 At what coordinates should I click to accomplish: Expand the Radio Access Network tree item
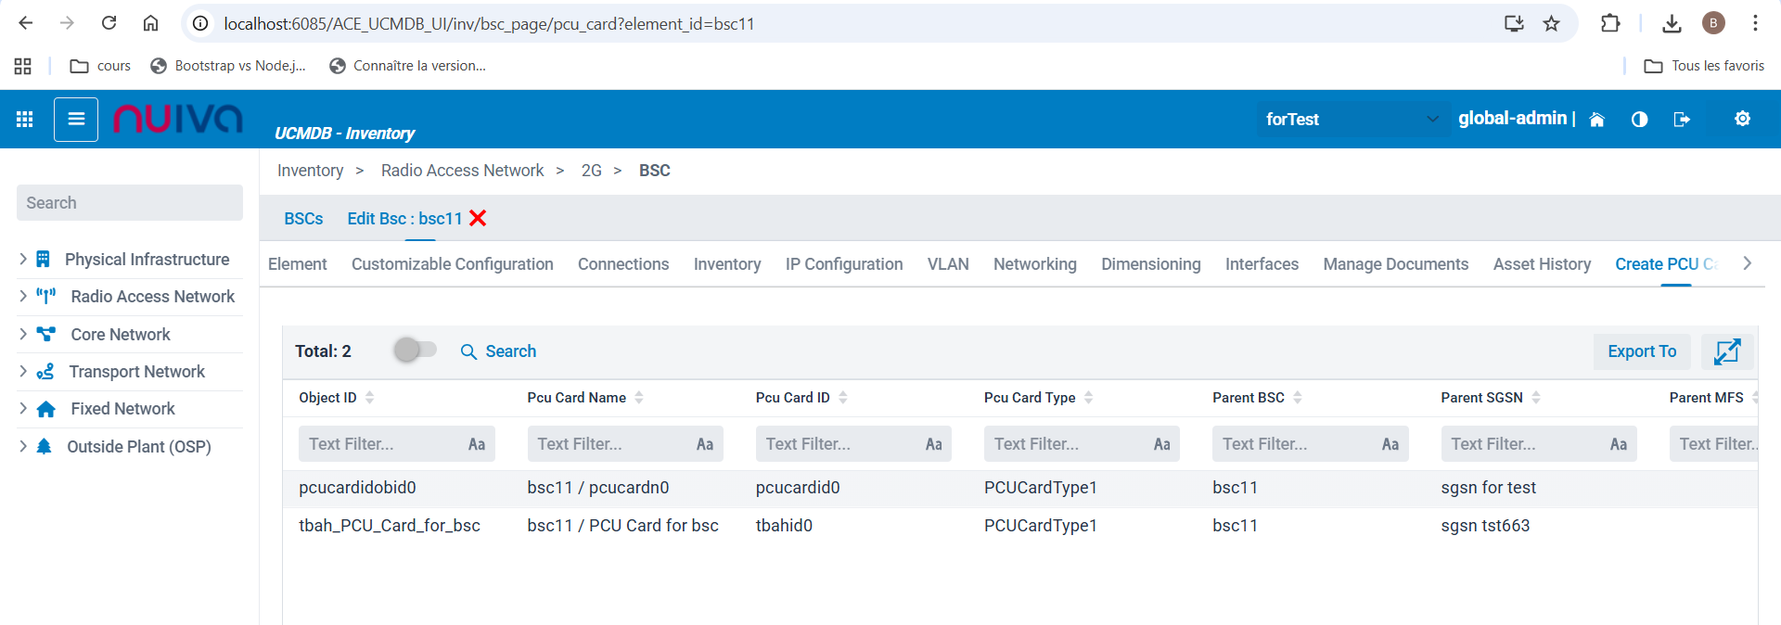[x=23, y=297]
